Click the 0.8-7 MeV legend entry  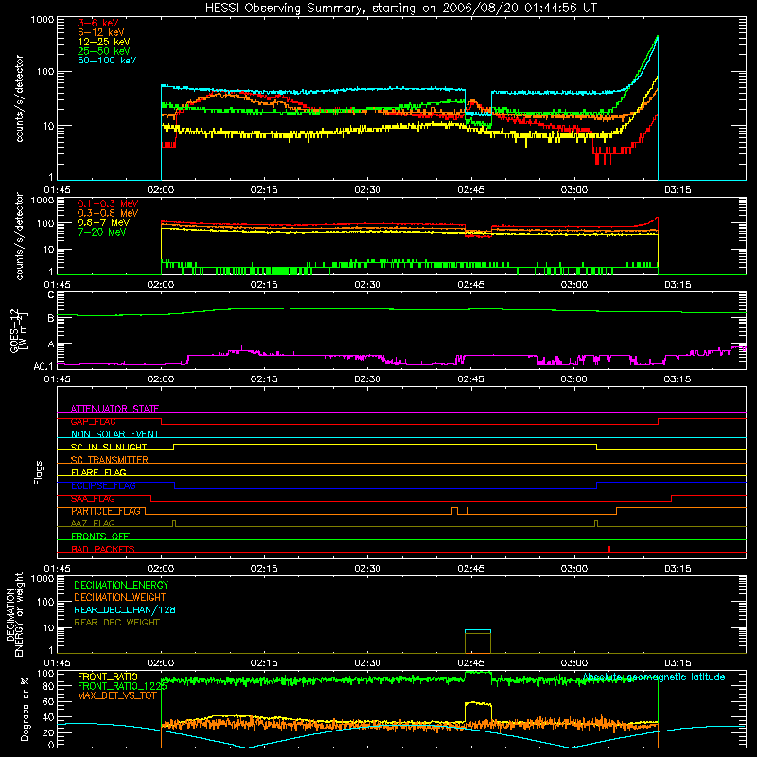click(103, 222)
